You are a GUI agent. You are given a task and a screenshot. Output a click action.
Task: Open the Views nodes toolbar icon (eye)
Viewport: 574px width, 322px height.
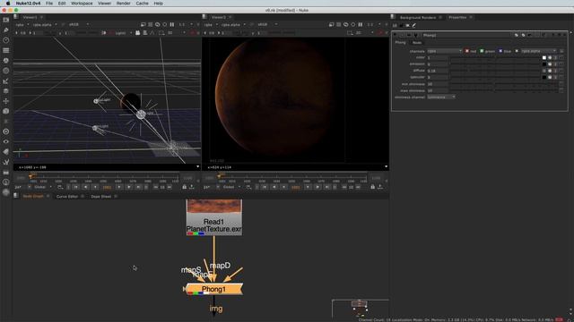(x=6, y=141)
